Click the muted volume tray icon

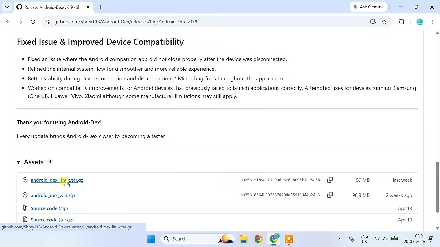pos(386,239)
